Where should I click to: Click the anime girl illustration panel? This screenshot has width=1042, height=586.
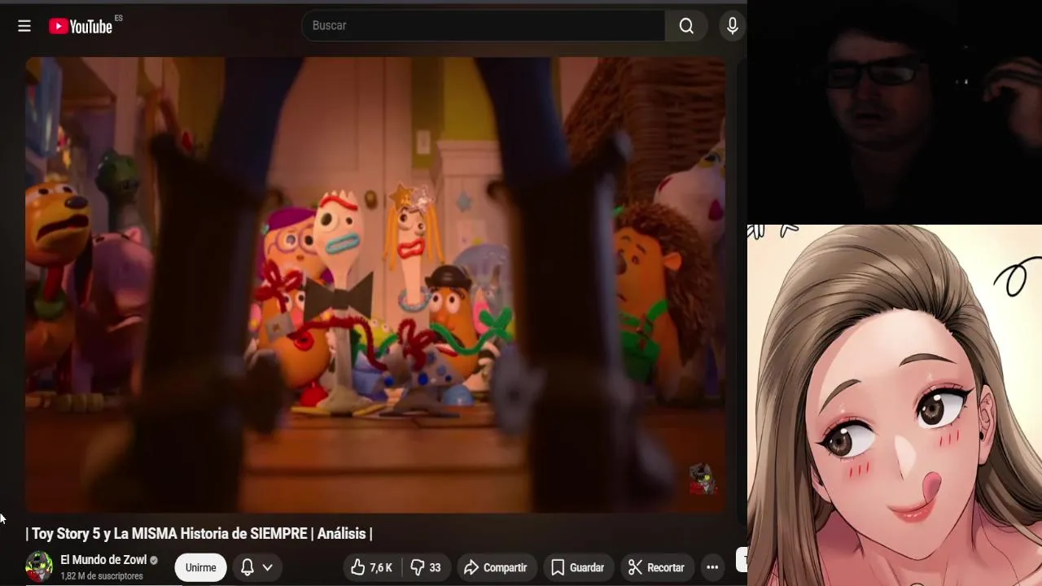coord(895,405)
